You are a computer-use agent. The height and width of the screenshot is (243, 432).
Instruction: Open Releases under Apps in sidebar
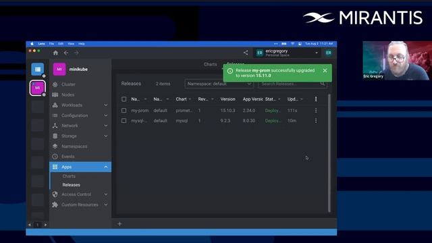click(x=71, y=185)
